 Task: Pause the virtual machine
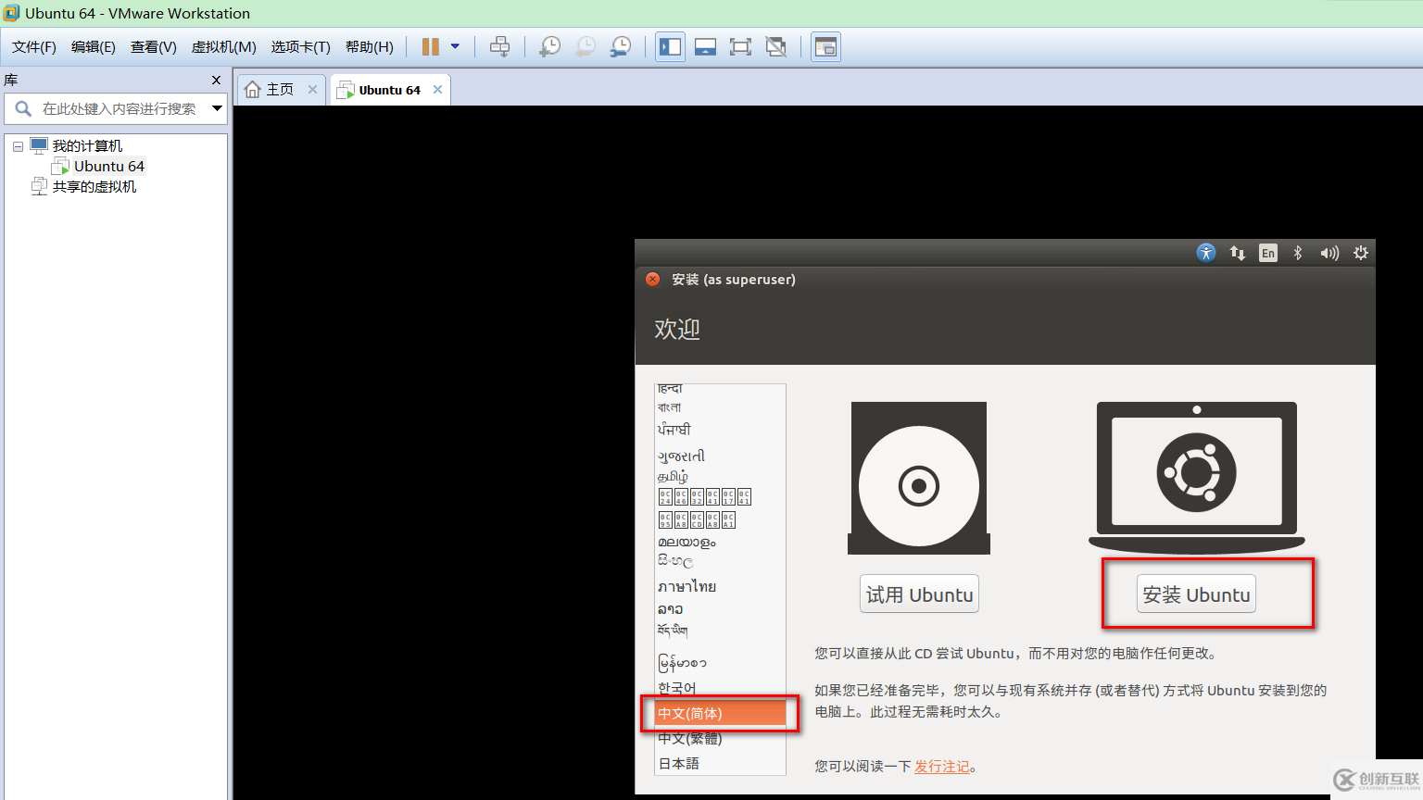point(431,47)
